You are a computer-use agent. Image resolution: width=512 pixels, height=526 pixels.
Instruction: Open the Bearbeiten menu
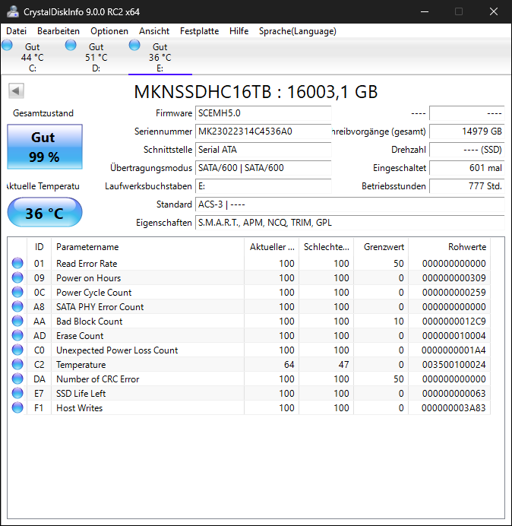pyautogui.click(x=58, y=31)
